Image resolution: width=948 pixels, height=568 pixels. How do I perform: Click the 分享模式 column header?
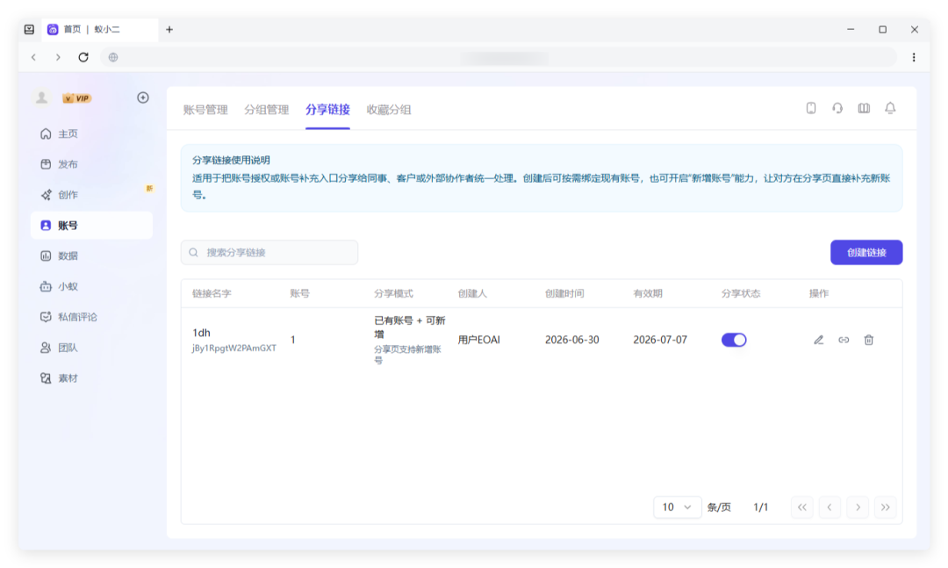pos(393,293)
